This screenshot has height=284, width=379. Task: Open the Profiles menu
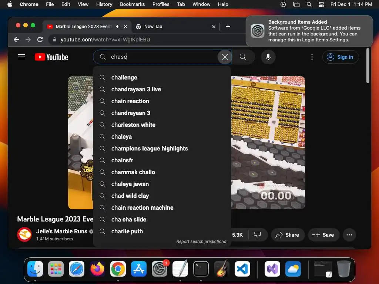coord(161,4)
